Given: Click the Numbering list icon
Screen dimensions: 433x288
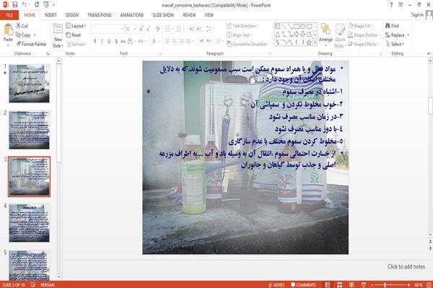Looking at the screenshot, I should click(178, 29).
